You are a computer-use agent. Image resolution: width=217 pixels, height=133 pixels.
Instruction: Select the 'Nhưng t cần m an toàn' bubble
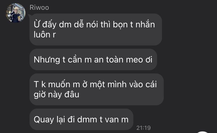click(x=93, y=60)
